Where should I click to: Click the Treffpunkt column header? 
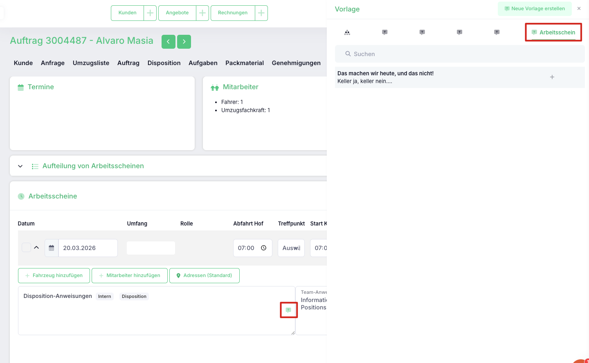(291, 223)
